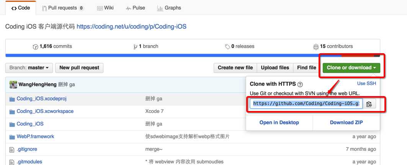
Task: View the 1,616 commits history
Action: pyautogui.click(x=52, y=46)
